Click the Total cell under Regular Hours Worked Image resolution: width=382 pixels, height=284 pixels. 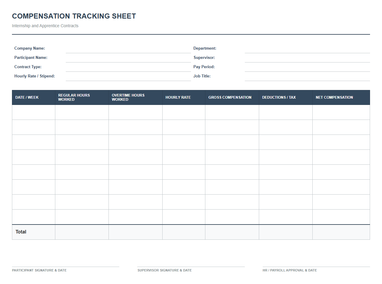pos(82,232)
